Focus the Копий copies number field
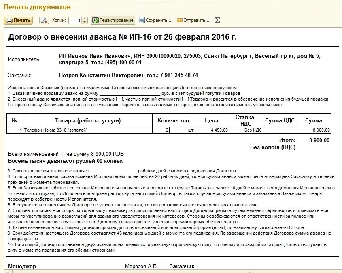 click(75, 21)
